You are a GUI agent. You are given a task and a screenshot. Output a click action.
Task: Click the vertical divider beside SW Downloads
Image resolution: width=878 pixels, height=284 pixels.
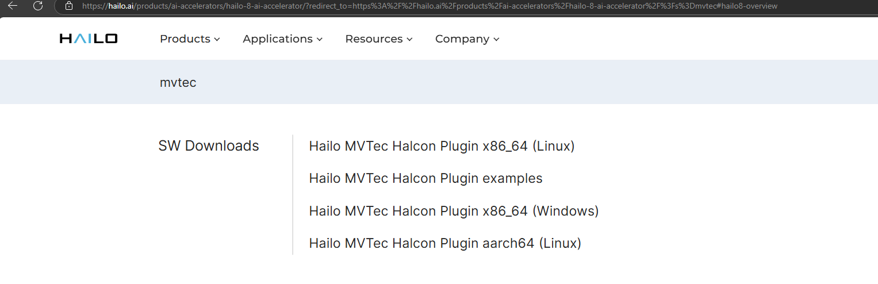pyautogui.click(x=293, y=194)
